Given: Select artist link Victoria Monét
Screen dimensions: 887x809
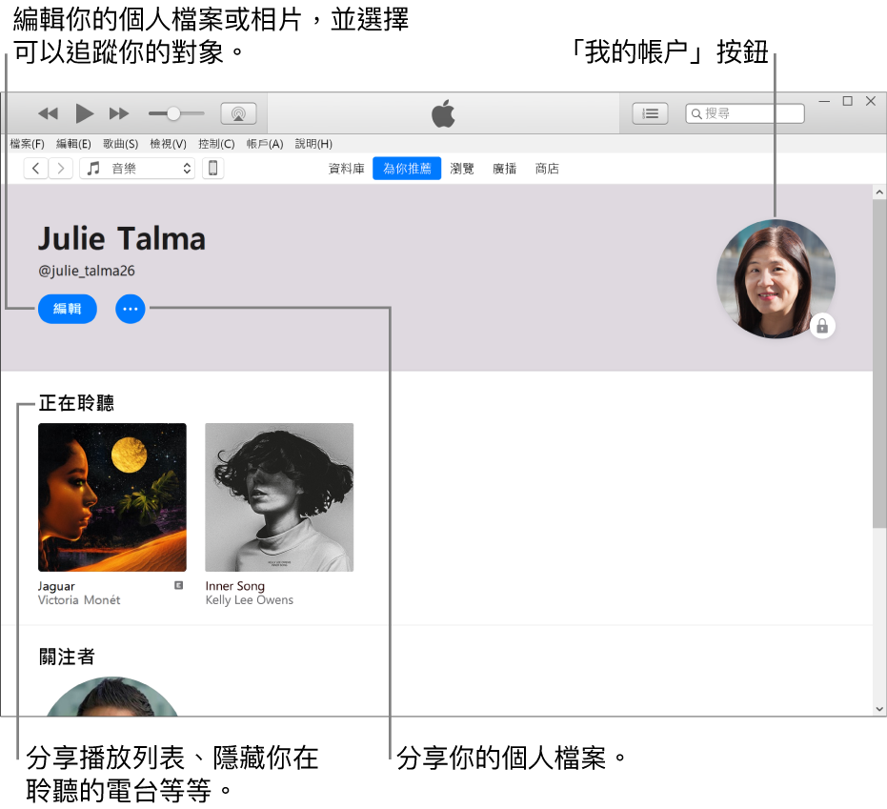Looking at the screenshot, I should tap(80, 599).
